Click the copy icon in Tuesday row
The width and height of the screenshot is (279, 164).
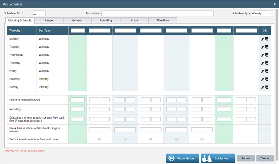267,47
